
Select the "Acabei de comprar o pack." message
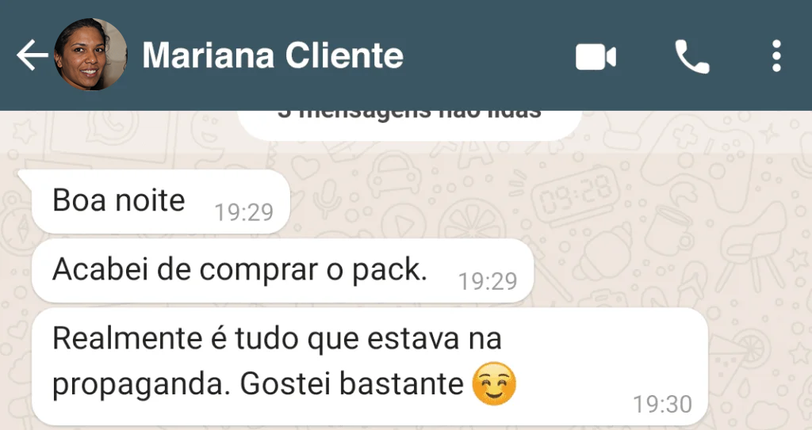[x=283, y=271]
